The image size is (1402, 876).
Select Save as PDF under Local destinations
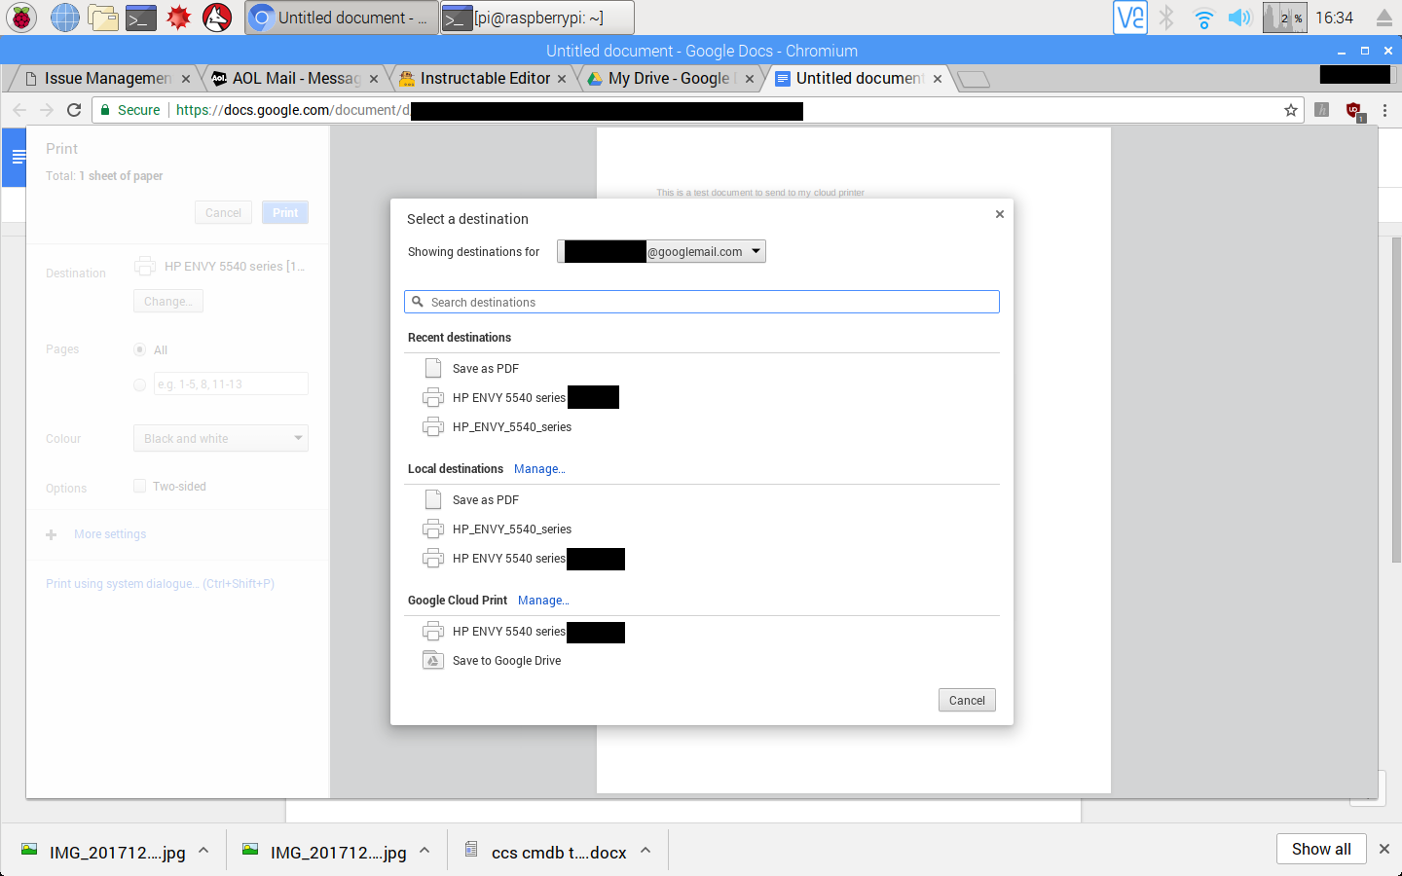tap(702, 500)
